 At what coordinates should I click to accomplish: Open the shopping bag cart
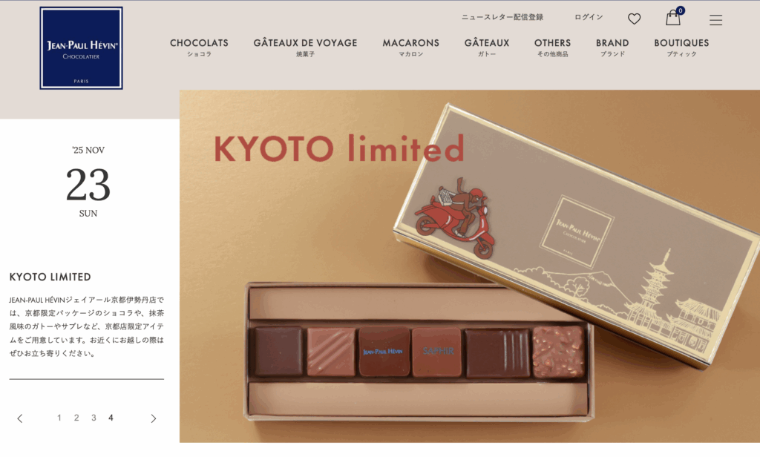point(673,17)
